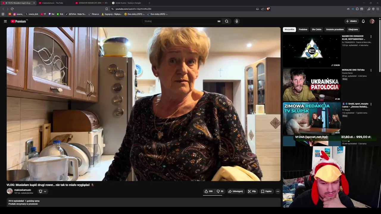Open apps grid icon in bookmarks bar
381x214 pixels.
coord(3,14)
